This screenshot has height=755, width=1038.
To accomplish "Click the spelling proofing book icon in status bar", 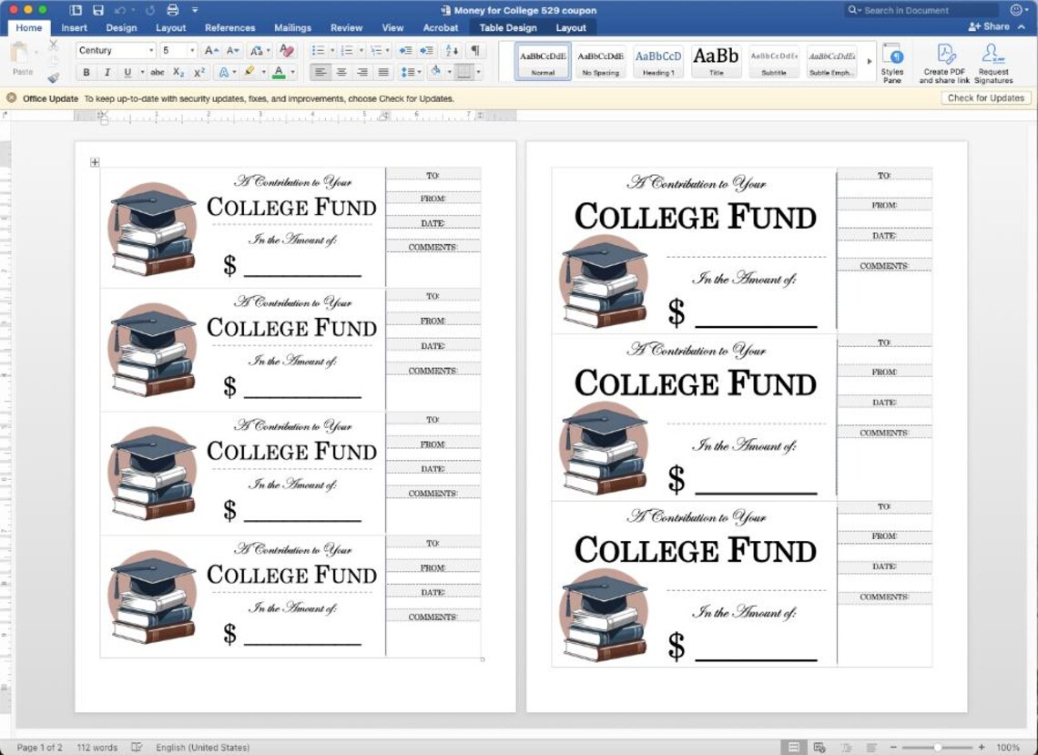I will pyautogui.click(x=137, y=747).
